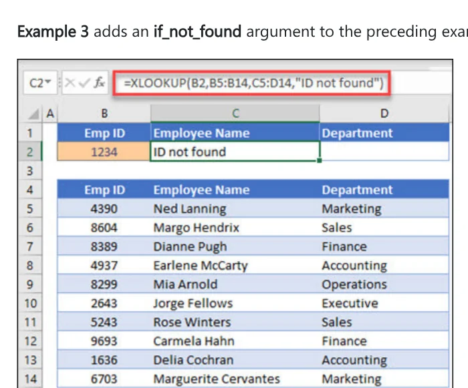Screen dimensions: 468x388
Task: Click 'Department' header in row 4
Action: point(384,190)
